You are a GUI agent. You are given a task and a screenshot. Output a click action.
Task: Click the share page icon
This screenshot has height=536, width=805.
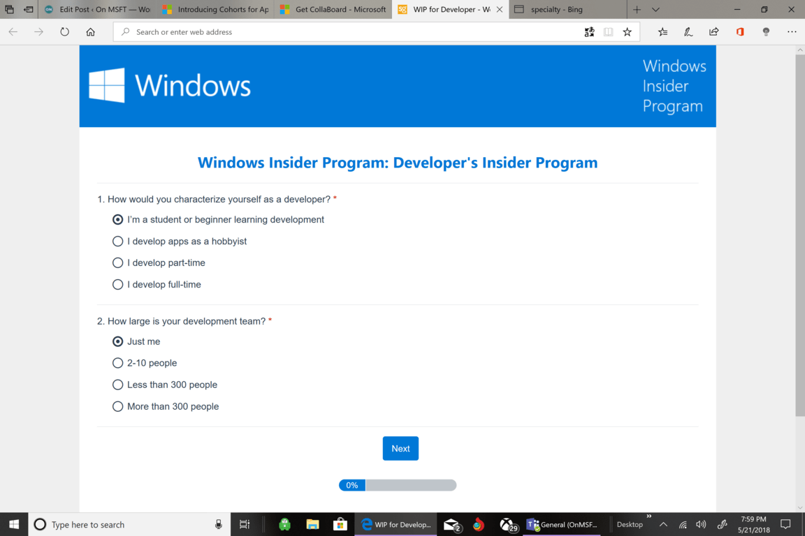pyautogui.click(x=714, y=32)
